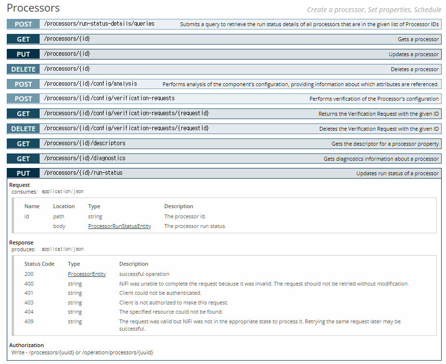
Task: Expand POST /processors/run-status-details/queries endpoint
Action: 224,24
